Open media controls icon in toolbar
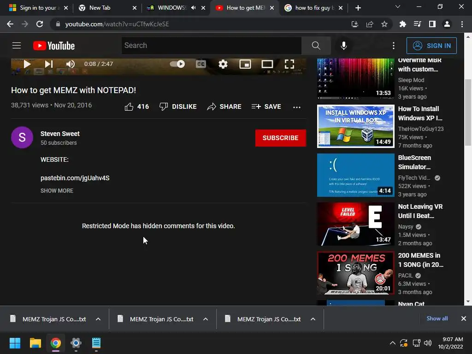 418,24
